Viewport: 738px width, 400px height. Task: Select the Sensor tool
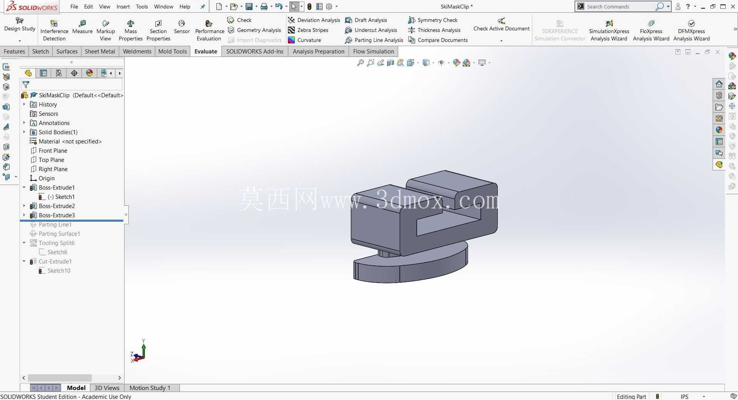point(182,27)
